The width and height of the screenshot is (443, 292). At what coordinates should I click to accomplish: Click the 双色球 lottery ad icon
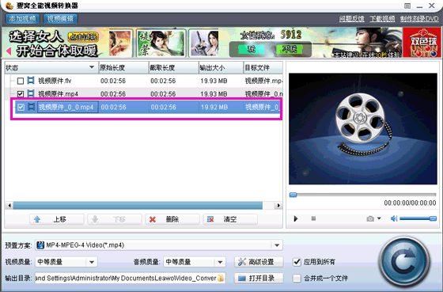point(422,43)
